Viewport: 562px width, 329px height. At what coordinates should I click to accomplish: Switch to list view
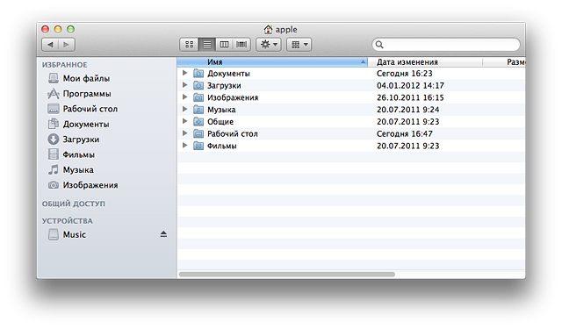pos(207,45)
